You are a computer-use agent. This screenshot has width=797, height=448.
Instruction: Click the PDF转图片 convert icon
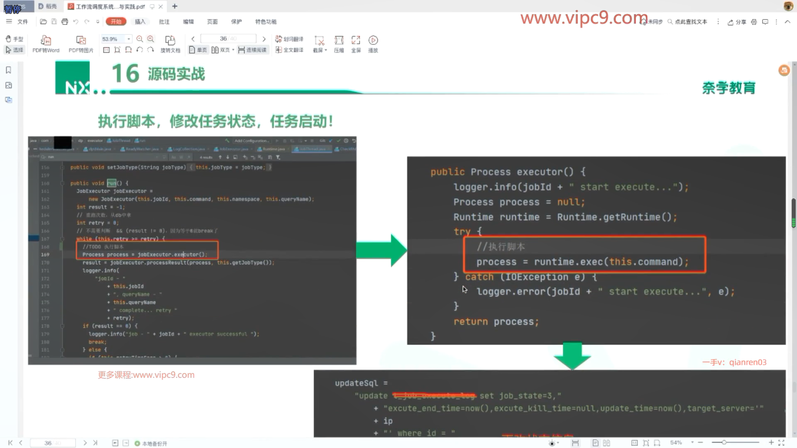pyautogui.click(x=81, y=41)
